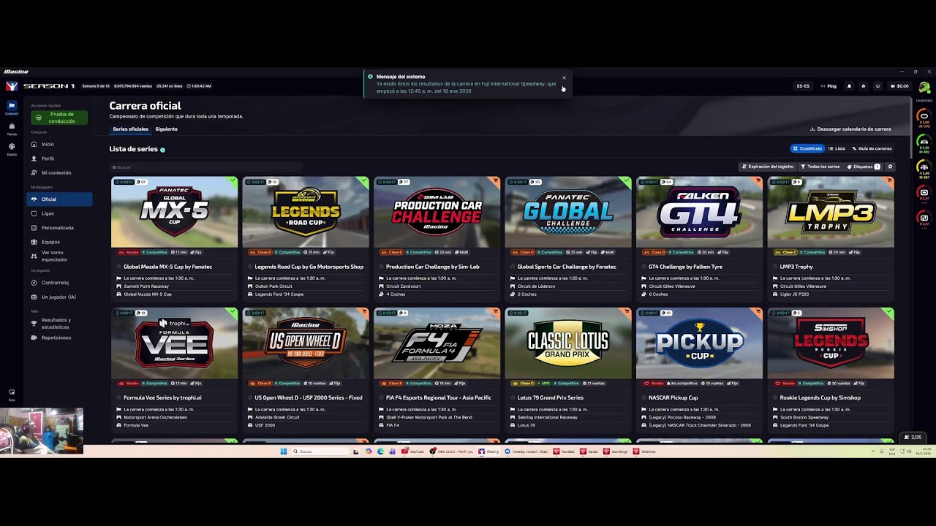Open Personalizada in sidebar

pyautogui.click(x=59, y=228)
